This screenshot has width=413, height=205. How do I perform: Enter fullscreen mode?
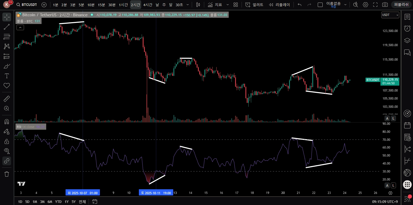point(375,5)
